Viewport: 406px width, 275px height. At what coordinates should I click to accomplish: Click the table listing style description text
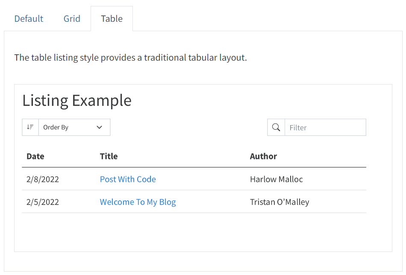[130, 58]
